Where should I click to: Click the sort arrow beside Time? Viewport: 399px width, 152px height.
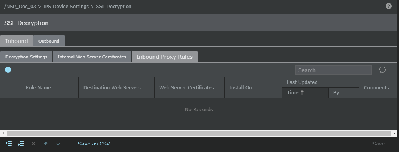coord(302,93)
